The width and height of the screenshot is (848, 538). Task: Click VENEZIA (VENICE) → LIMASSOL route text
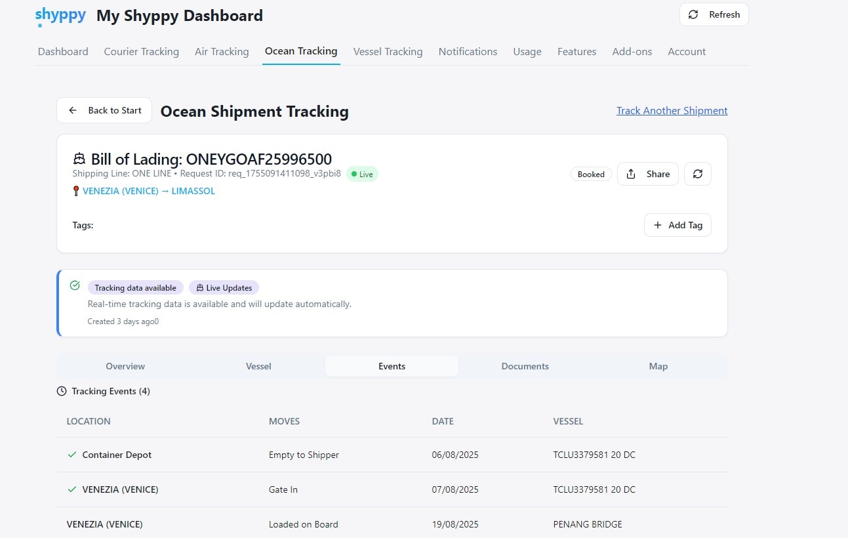(x=149, y=192)
